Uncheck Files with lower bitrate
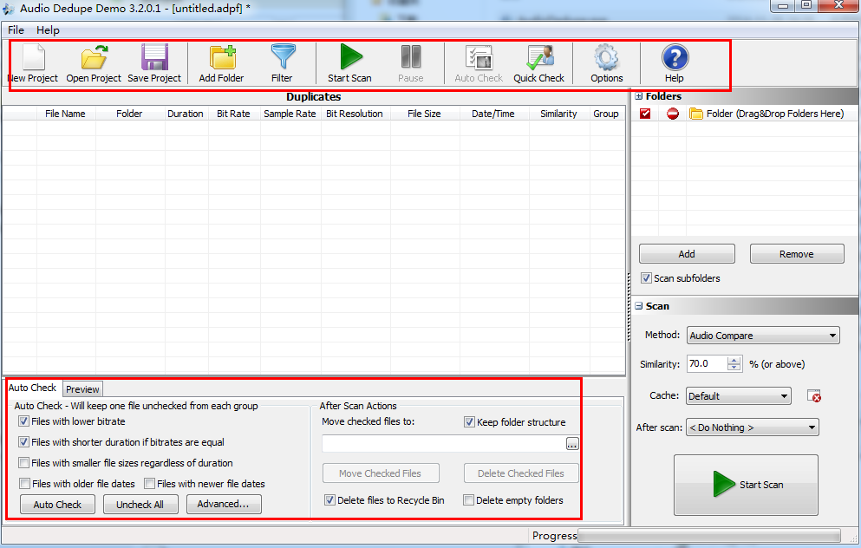The height and width of the screenshot is (548, 861). [23, 421]
